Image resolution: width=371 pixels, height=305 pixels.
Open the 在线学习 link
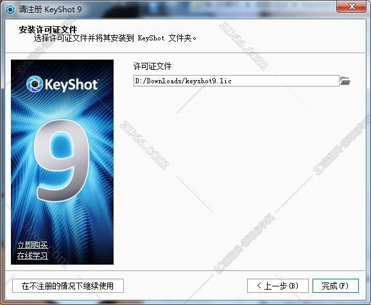[x=33, y=256]
